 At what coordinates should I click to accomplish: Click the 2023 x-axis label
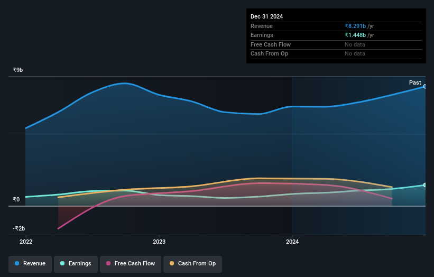click(159, 242)
